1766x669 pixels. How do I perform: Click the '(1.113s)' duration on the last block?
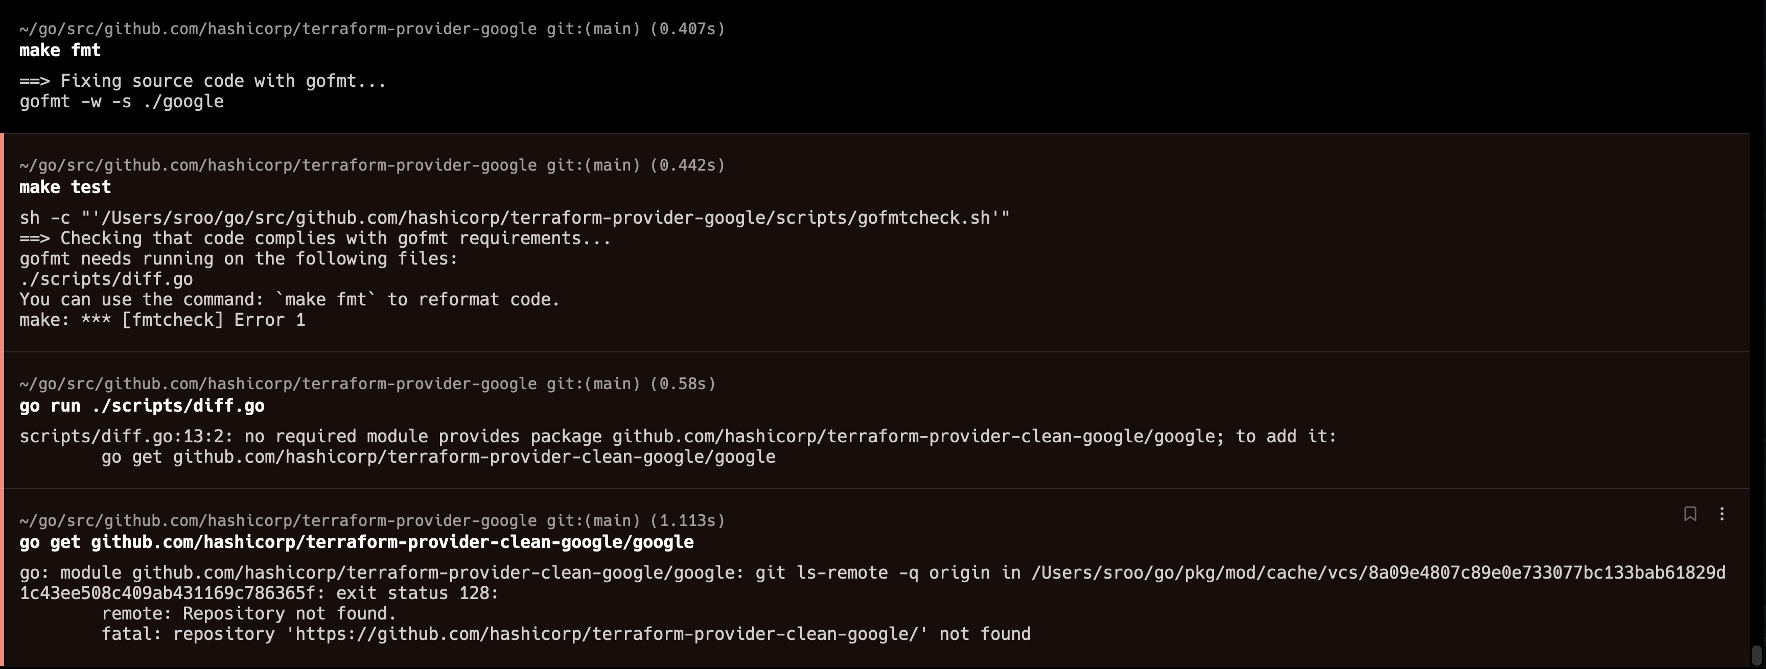tap(687, 520)
